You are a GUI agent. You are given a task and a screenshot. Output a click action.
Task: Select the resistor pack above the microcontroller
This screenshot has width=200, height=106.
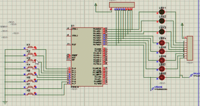pyautogui.click(x=122, y=5)
